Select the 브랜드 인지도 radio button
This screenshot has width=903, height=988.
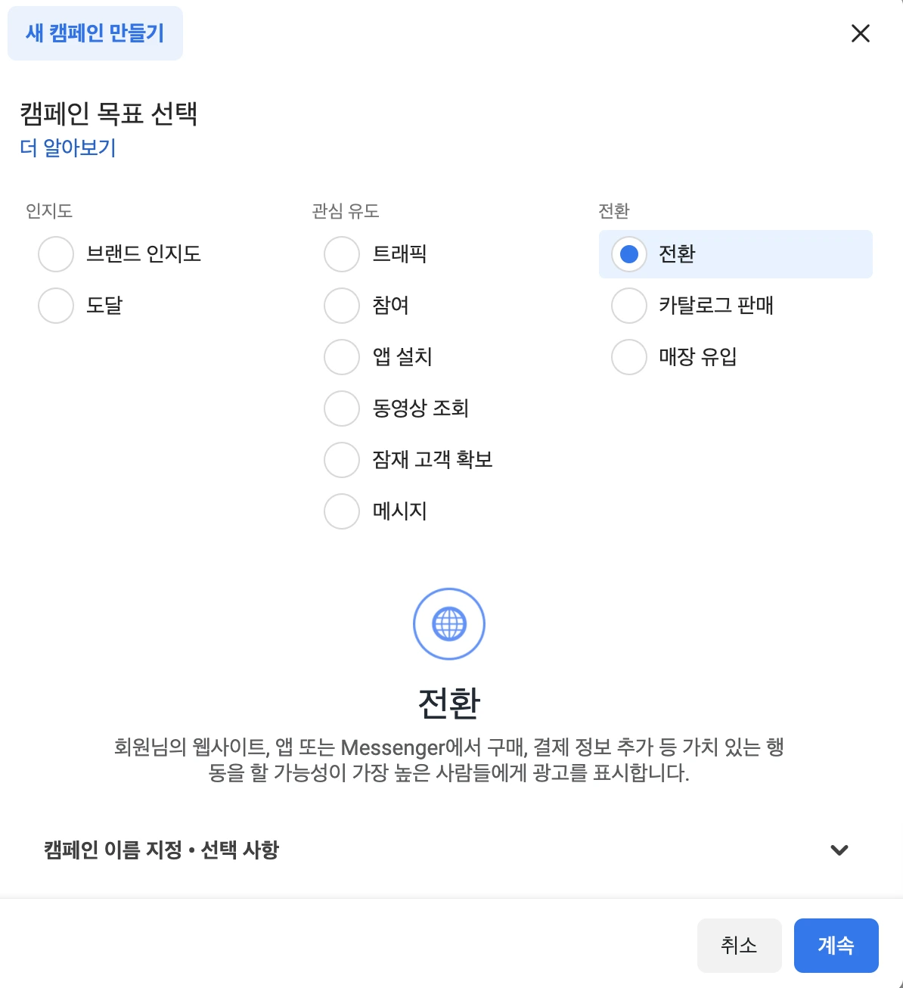tap(56, 254)
